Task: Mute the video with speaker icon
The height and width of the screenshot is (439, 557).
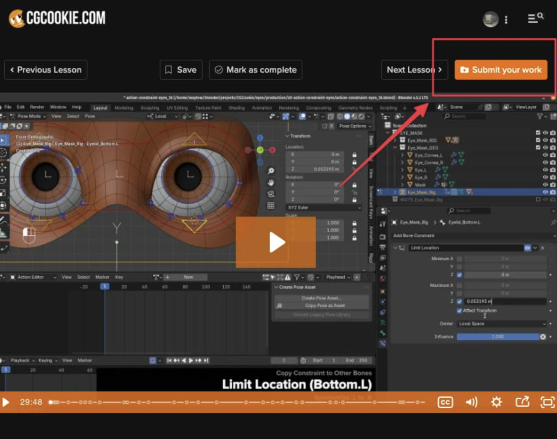Action: click(471, 402)
